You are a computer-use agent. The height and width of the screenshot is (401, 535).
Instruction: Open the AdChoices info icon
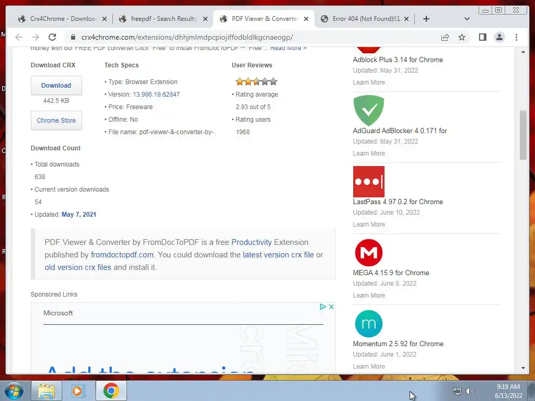coord(323,306)
